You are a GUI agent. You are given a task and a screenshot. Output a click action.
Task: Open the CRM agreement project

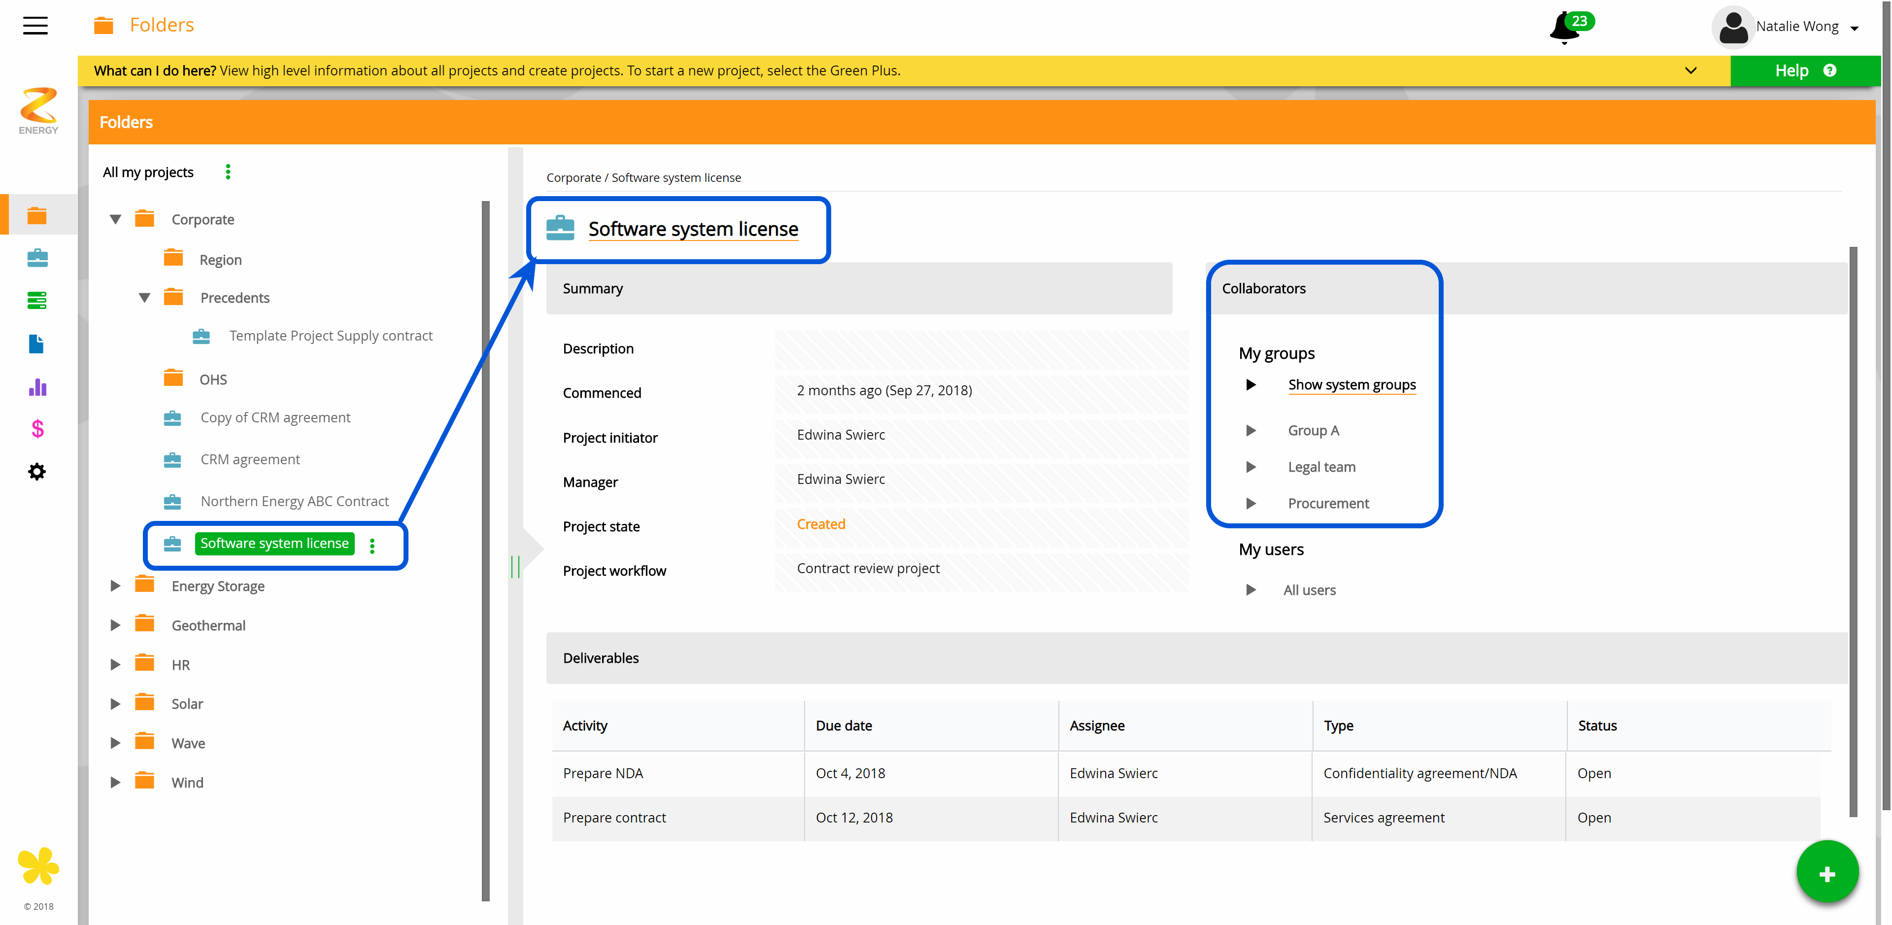pyautogui.click(x=250, y=459)
